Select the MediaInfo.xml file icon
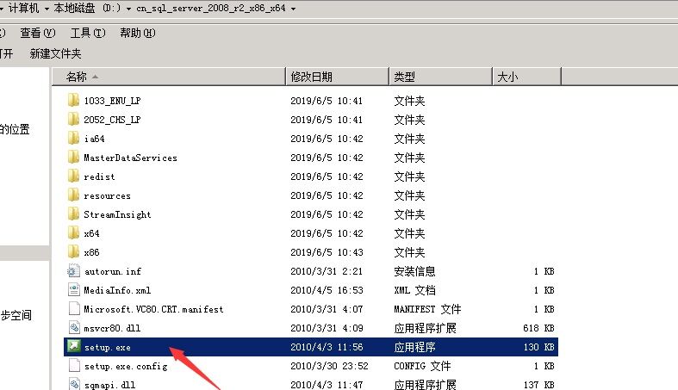This screenshot has width=678, height=390. pos(73,290)
